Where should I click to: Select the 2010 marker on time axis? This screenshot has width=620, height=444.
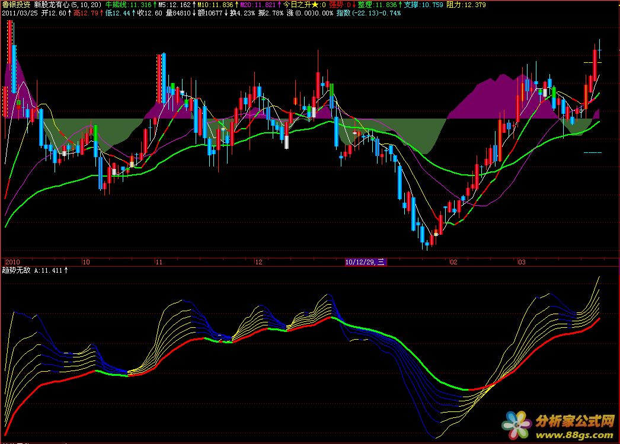12,262
